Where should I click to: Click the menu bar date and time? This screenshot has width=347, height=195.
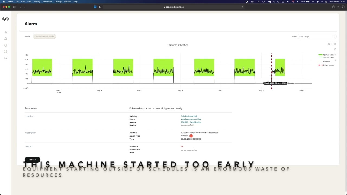click(x=337, y=2)
